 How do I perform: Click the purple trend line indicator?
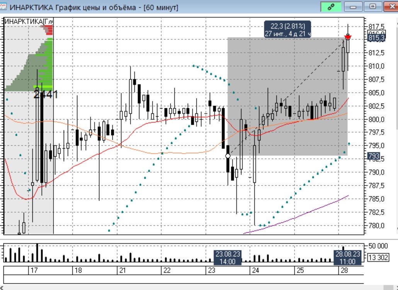296,218
